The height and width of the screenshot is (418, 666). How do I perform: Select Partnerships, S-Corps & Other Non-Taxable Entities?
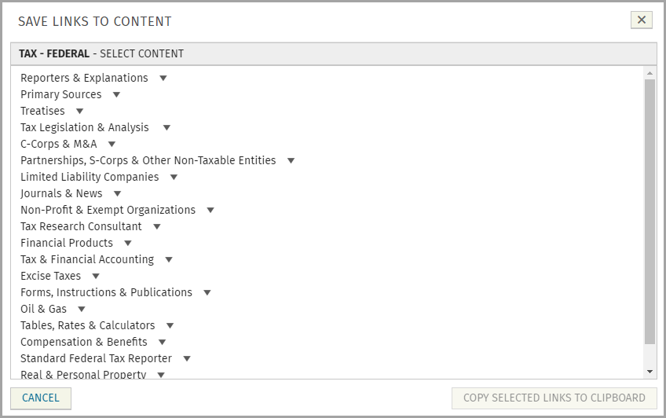[148, 160]
